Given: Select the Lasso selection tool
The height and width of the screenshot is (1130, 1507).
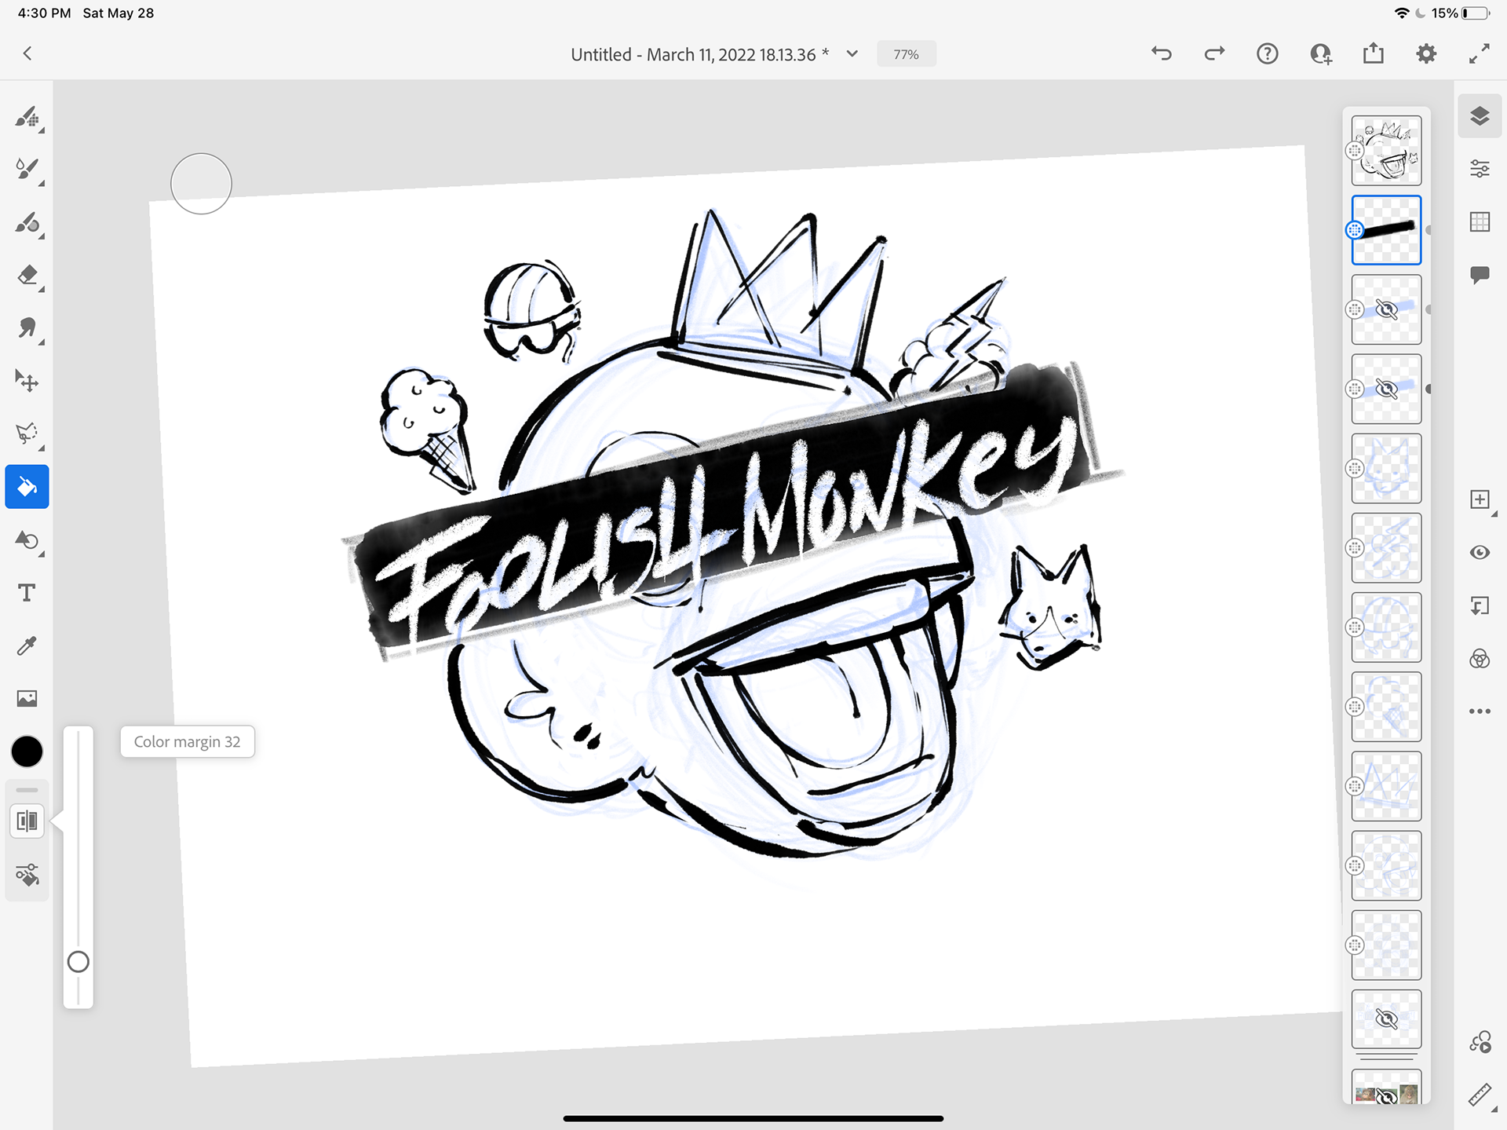Looking at the screenshot, I should tap(27, 433).
